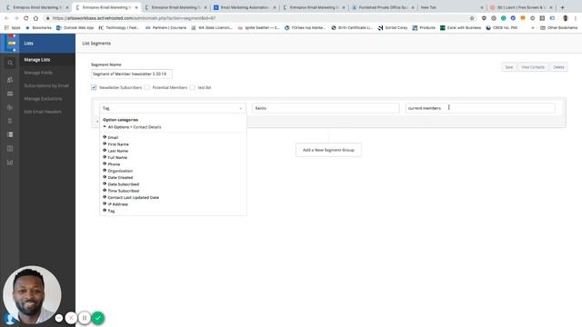Open Manage Exclusions in the sidebar

tap(43, 99)
